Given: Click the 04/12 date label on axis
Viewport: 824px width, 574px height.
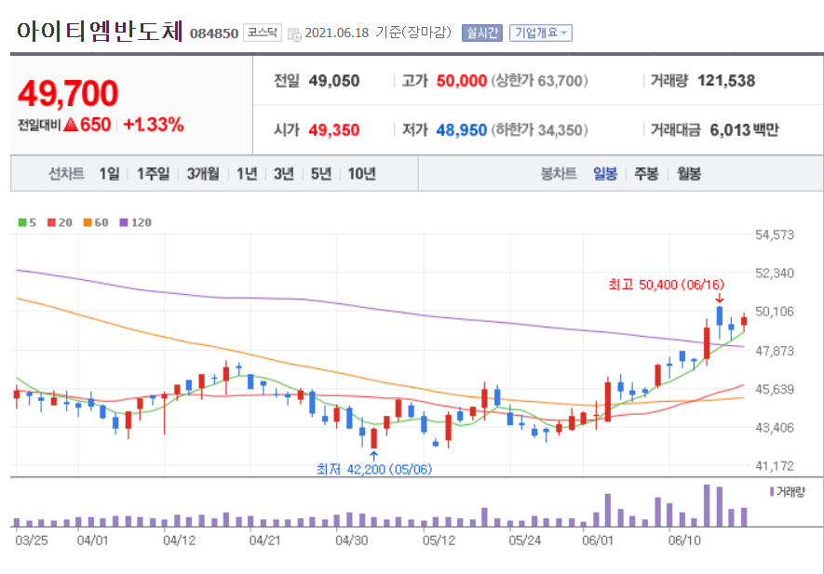Looking at the screenshot, I should pos(179,541).
